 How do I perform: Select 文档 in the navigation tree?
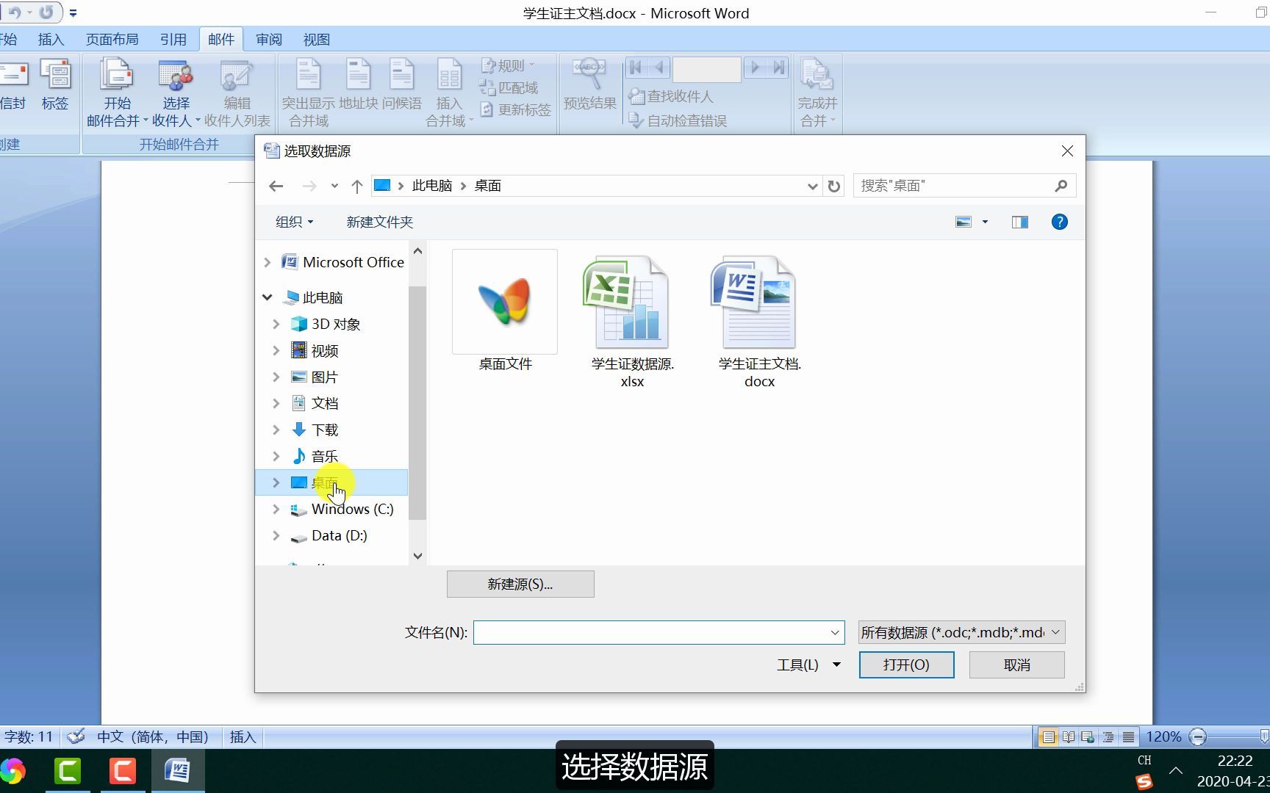tap(325, 403)
